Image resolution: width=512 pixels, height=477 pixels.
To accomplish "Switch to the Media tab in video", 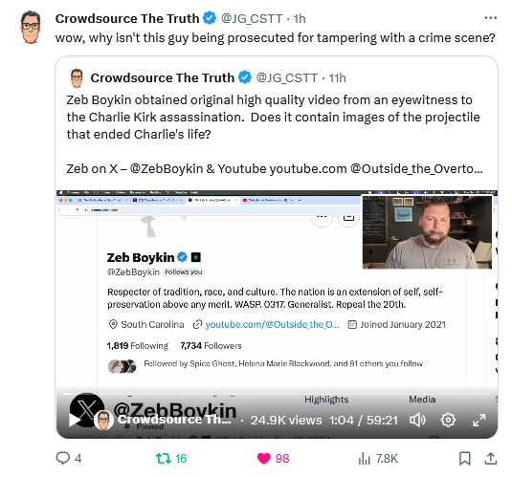I will [422, 400].
